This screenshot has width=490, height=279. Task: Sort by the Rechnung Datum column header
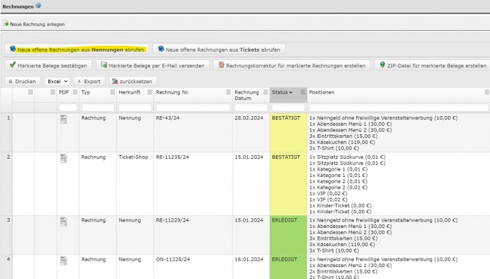click(x=247, y=95)
